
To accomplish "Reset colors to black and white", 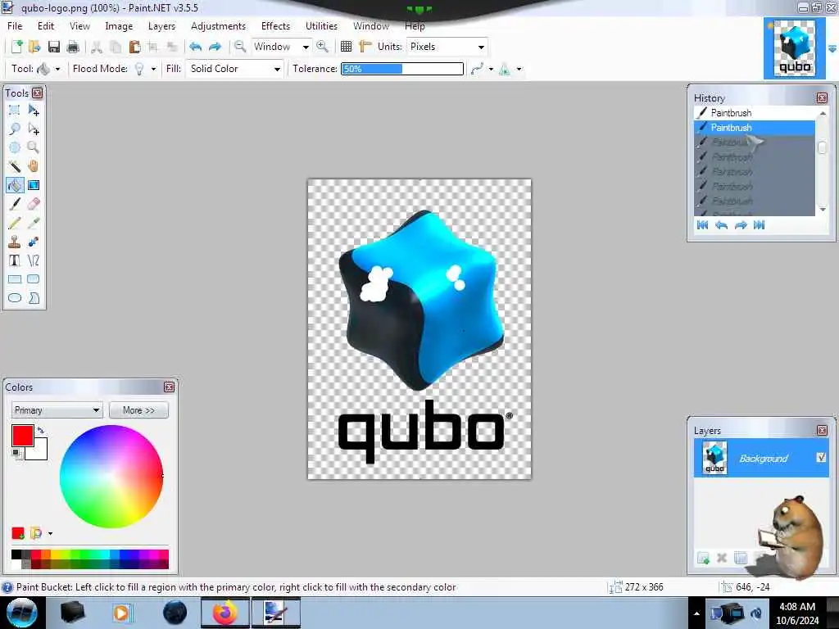I will [17, 454].
